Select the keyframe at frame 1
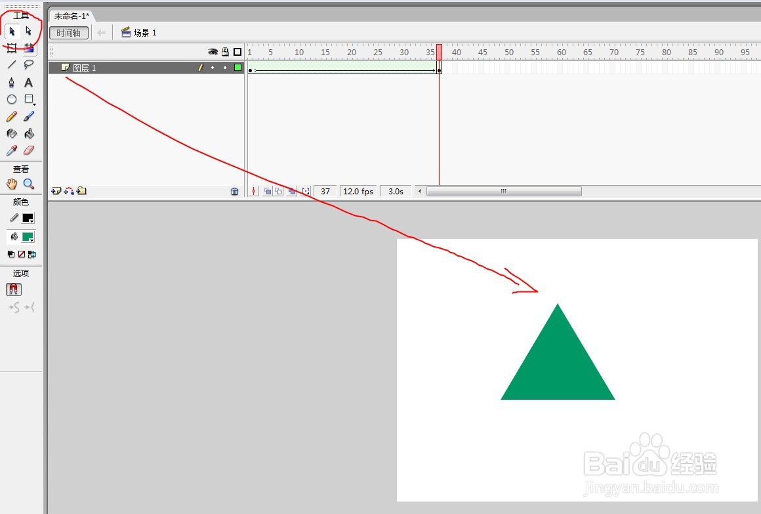Viewport: 761px width, 514px height. tap(250, 68)
